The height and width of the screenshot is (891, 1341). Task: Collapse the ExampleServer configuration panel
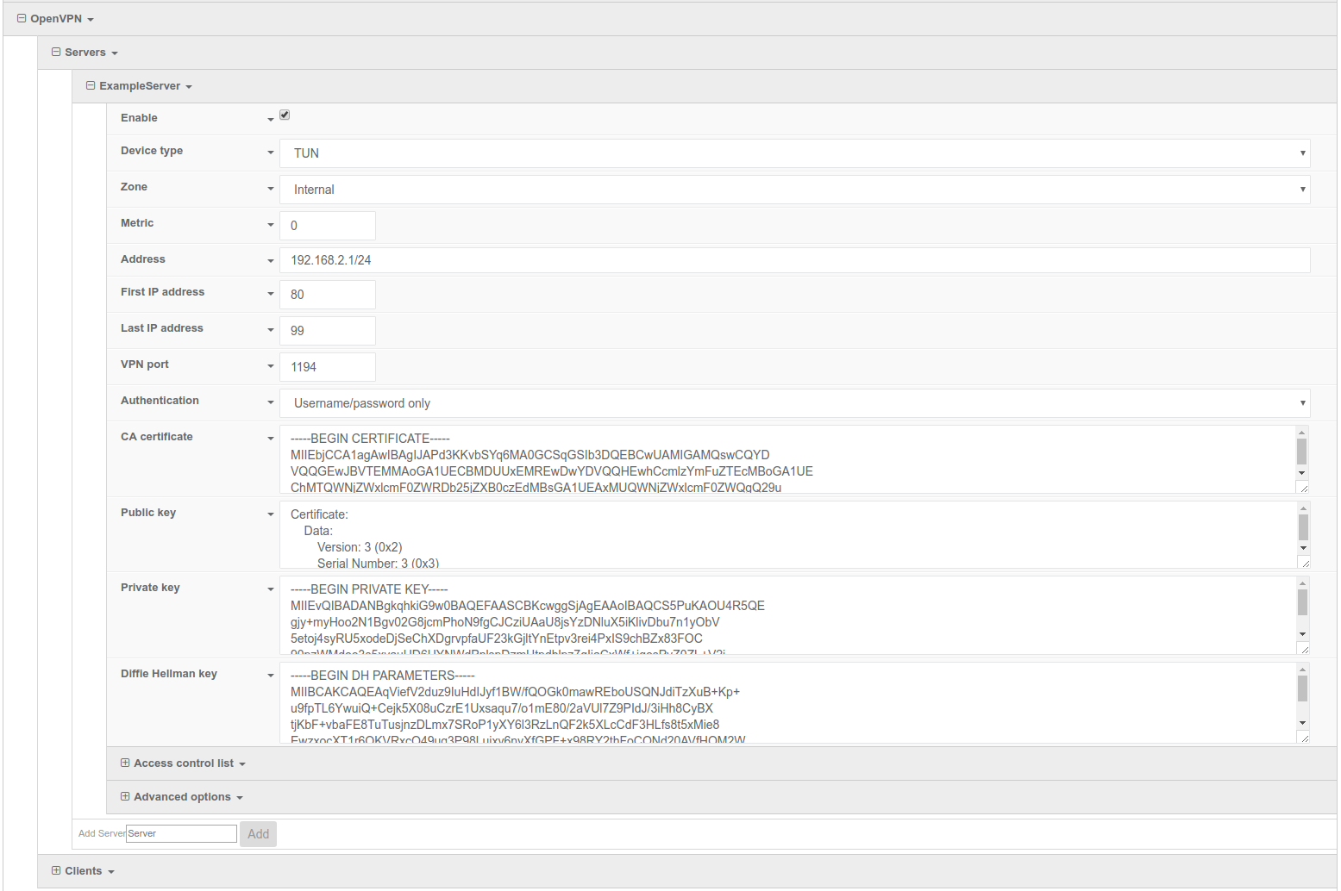tap(90, 85)
